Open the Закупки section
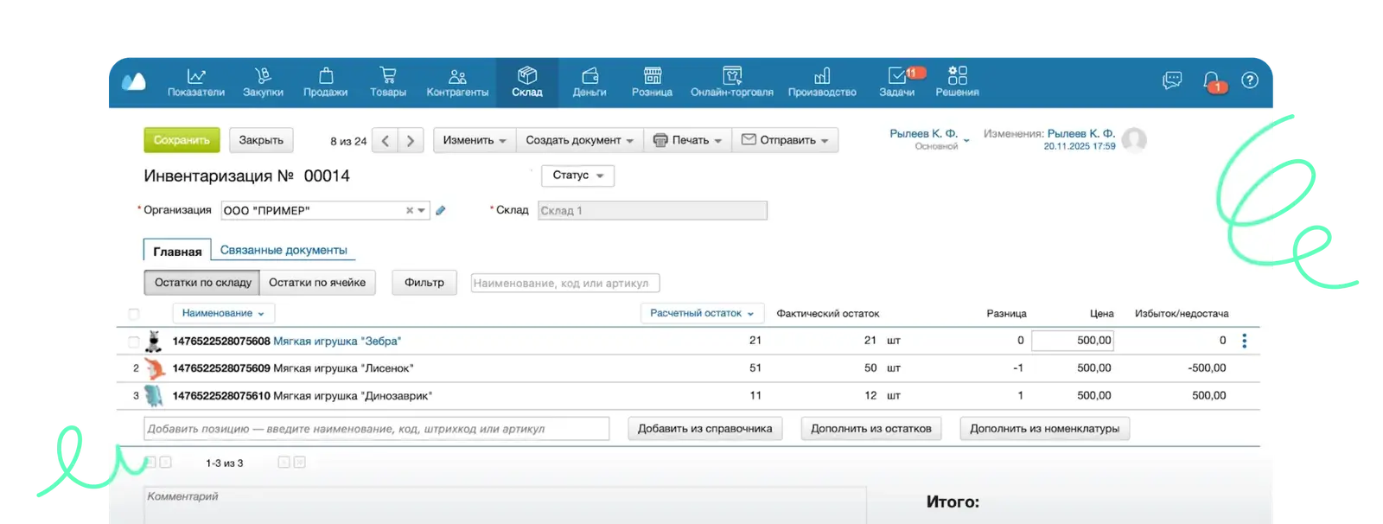Screen dimensions: 1383x524 (x=263, y=82)
